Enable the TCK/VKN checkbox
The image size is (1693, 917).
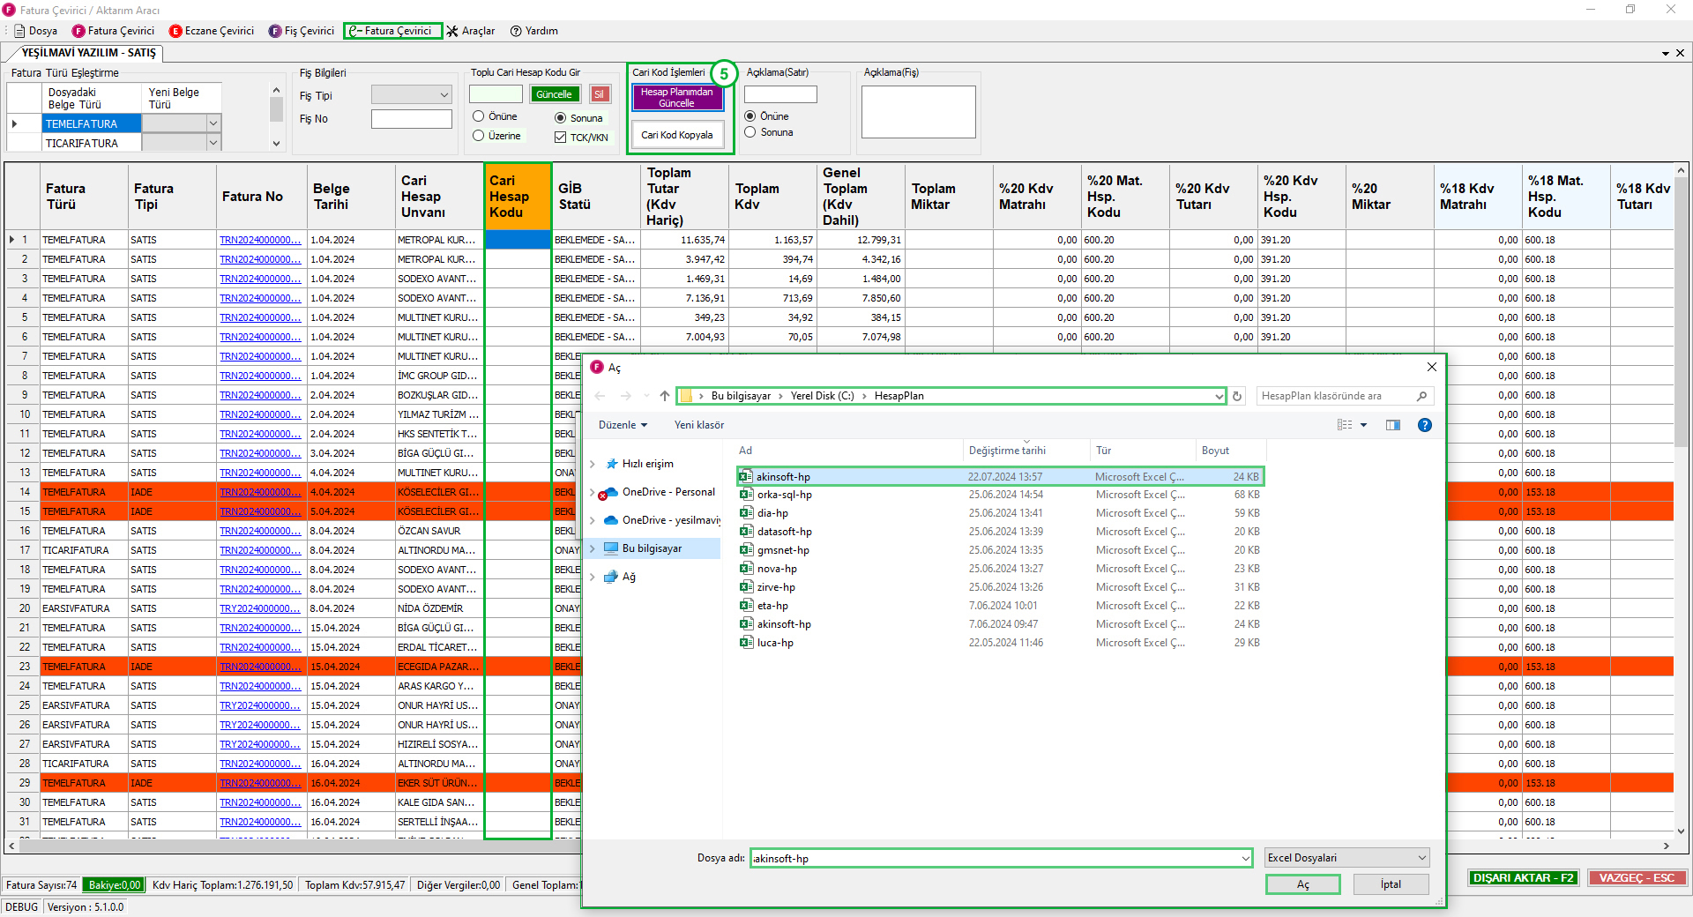(560, 138)
